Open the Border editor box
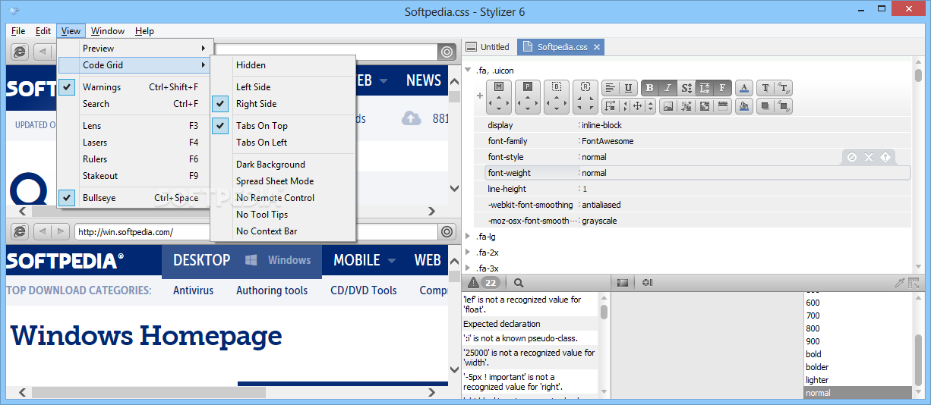This screenshot has width=931, height=405. pos(557,96)
